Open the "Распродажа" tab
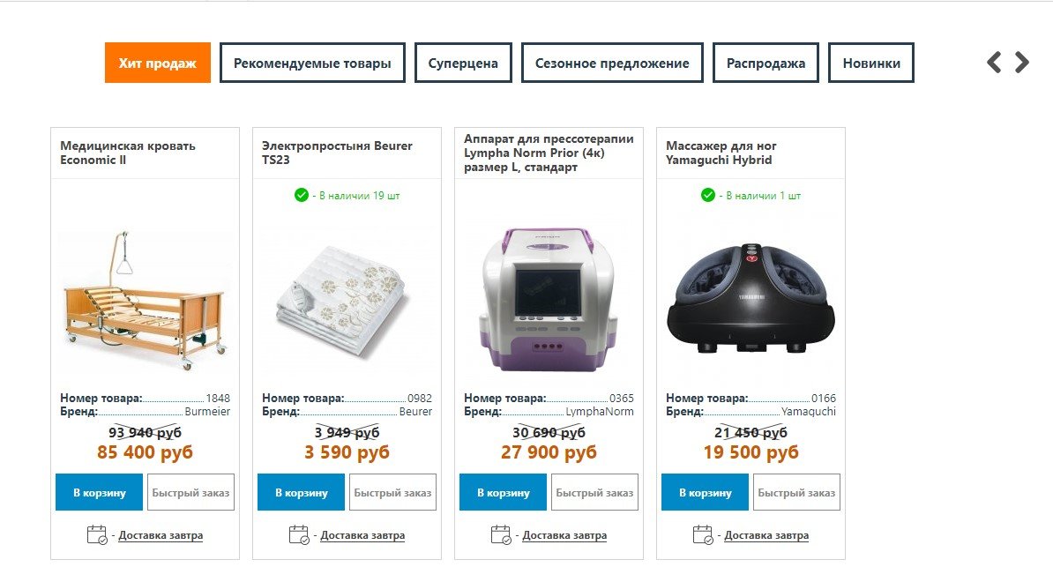The width and height of the screenshot is (1053, 582). coord(765,63)
